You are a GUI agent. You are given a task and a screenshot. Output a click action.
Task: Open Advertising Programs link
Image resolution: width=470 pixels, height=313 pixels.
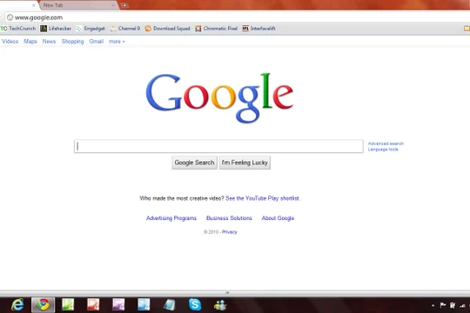(x=171, y=218)
